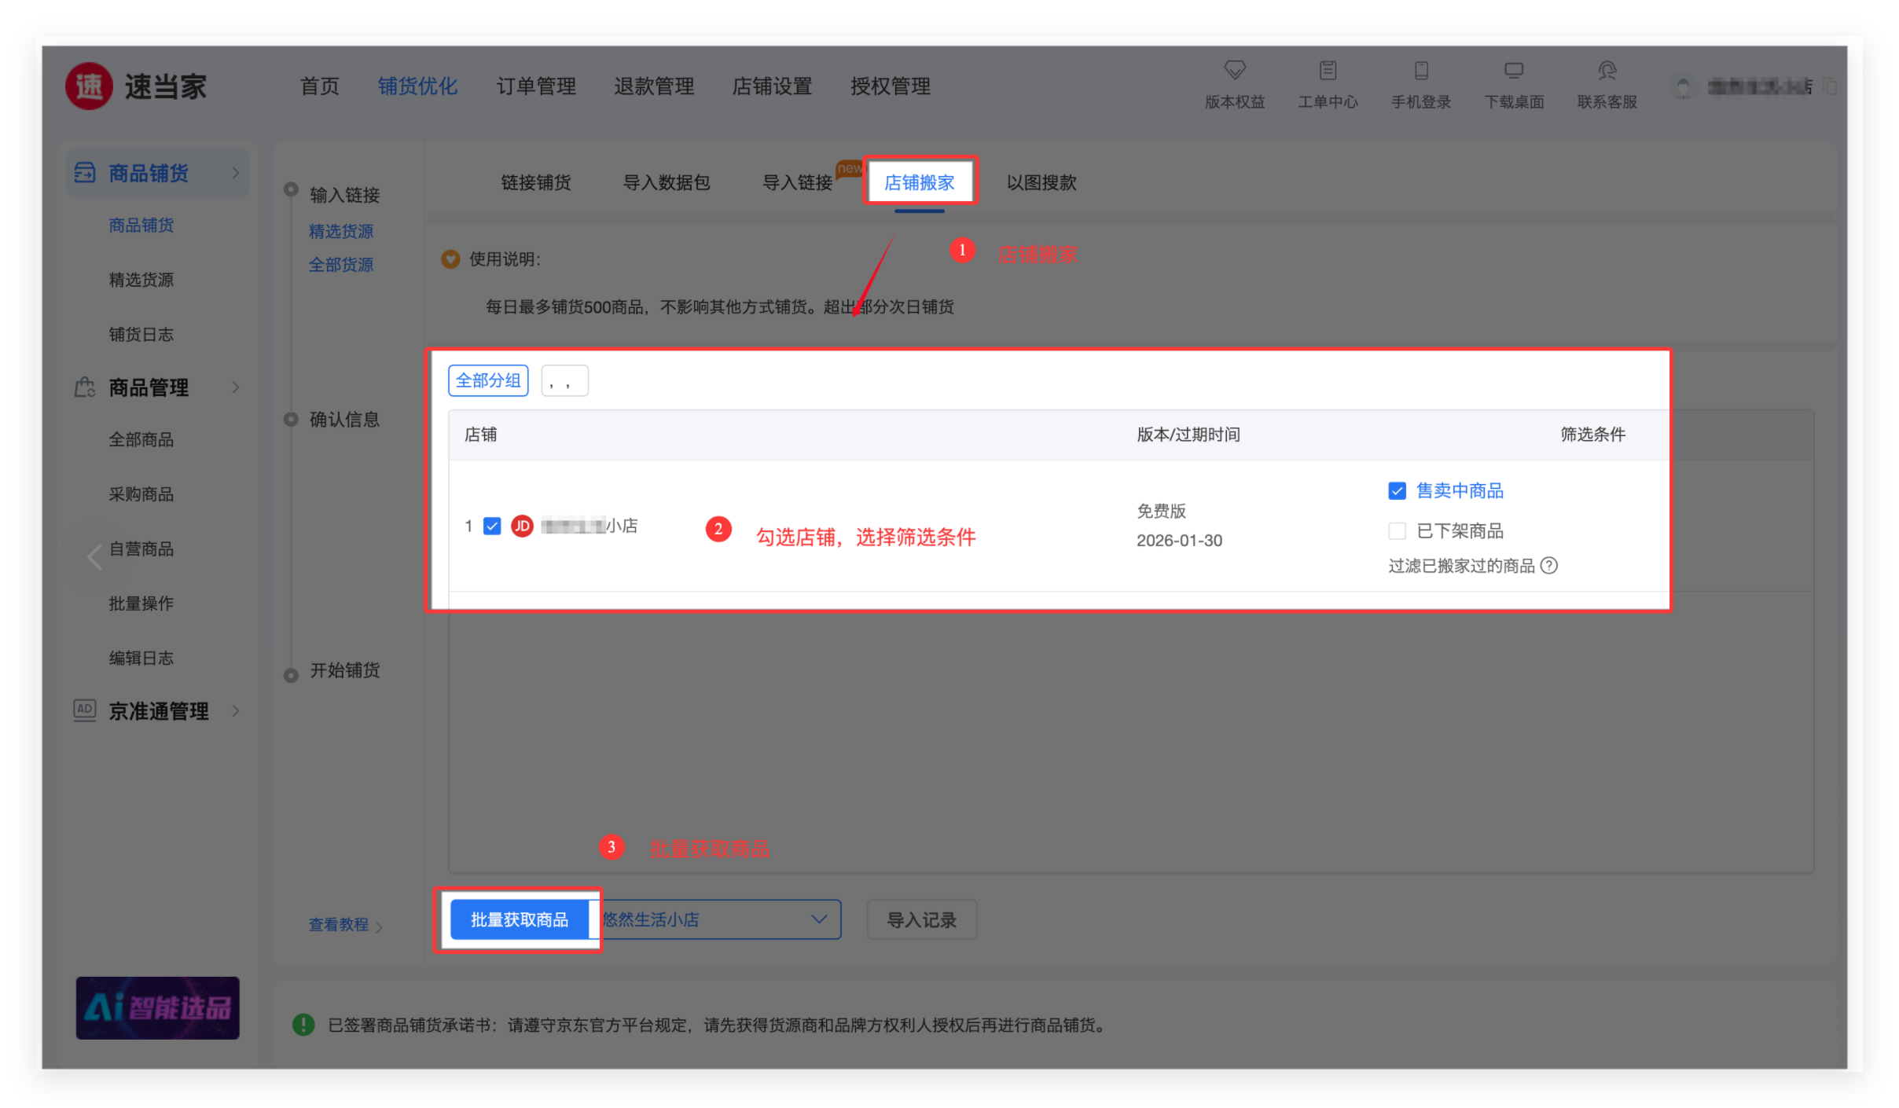Click the 版本权益 diamond icon
Viewport: 1899px width, 1108px height.
pyautogui.click(x=1234, y=71)
